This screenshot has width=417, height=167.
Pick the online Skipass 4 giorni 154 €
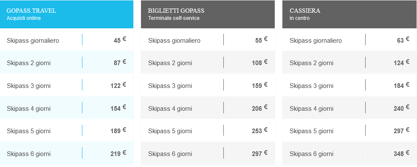pos(67,108)
